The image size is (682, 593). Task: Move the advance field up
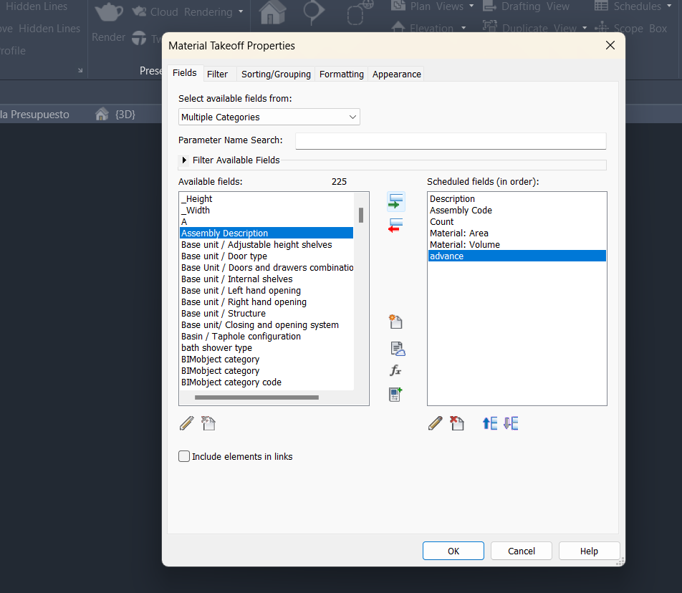[x=489, y=423]
